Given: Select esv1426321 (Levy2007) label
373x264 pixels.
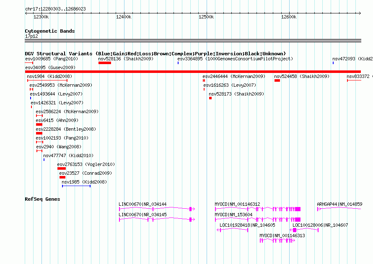Looking at the screenshot, I should tap(57, 103).
